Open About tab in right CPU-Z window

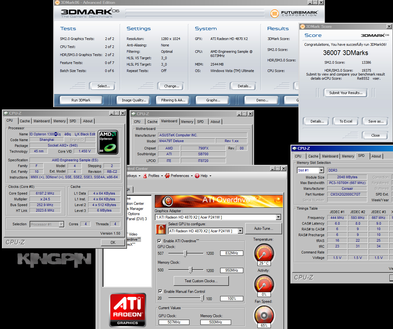[x=376, y=156]
